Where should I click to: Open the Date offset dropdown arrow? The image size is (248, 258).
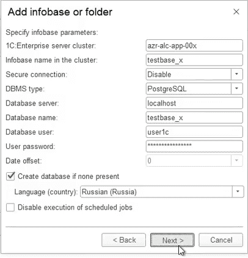(x=237, y=161)
